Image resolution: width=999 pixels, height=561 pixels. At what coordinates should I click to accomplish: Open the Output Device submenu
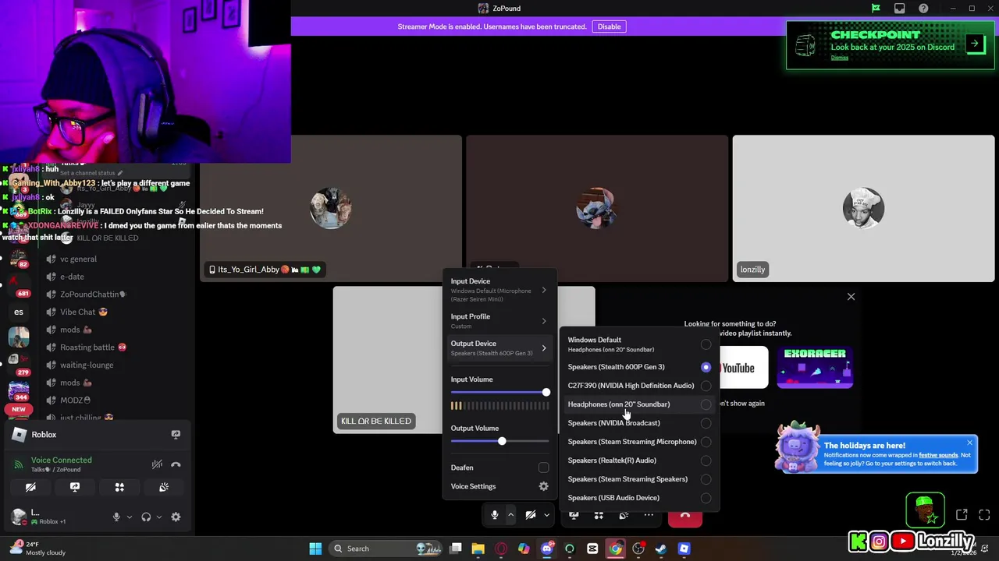[499, 348]
